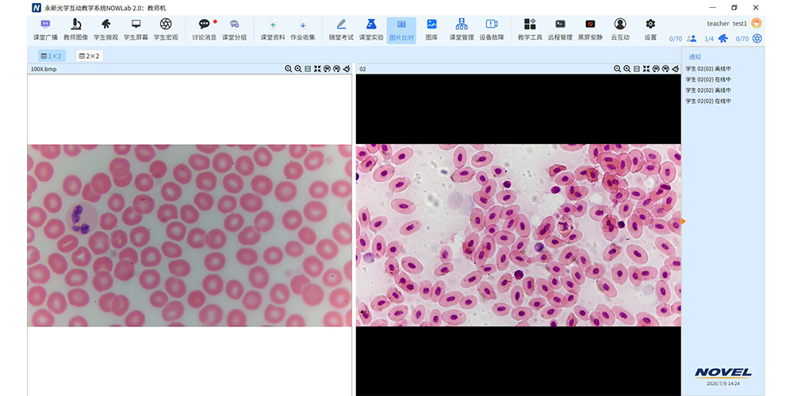Open 讨论消息 discussion messages
Screen dimensions: 793x396
[x=204, y=30]
